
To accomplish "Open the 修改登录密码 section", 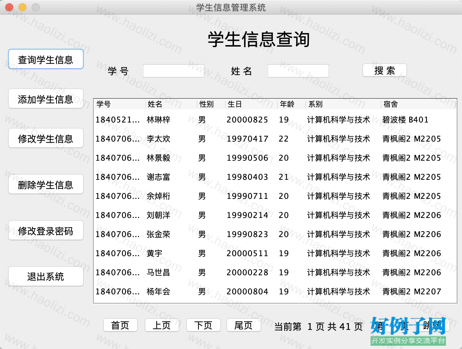I will pyautogui.click(x=46, y=230).
